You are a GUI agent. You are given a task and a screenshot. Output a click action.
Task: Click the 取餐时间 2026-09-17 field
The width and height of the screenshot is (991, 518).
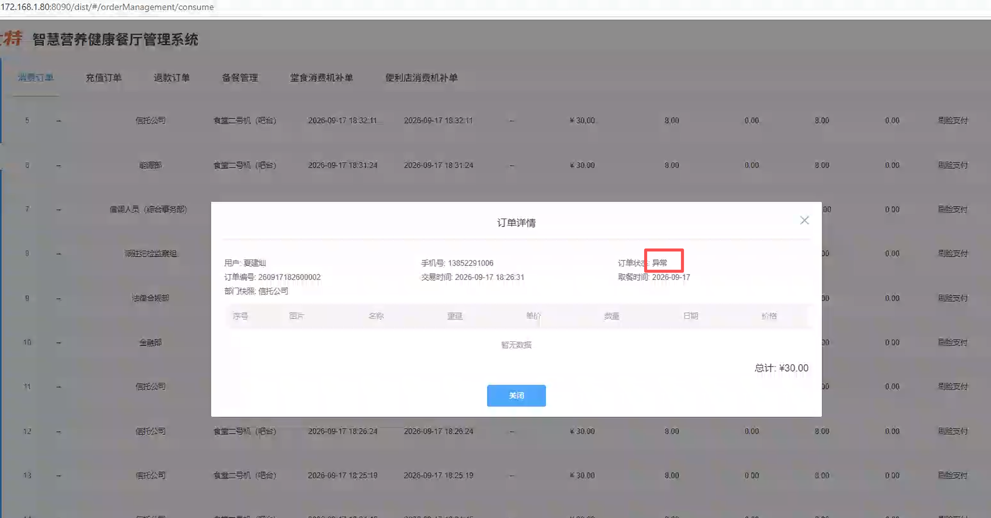tap(654, 277)
